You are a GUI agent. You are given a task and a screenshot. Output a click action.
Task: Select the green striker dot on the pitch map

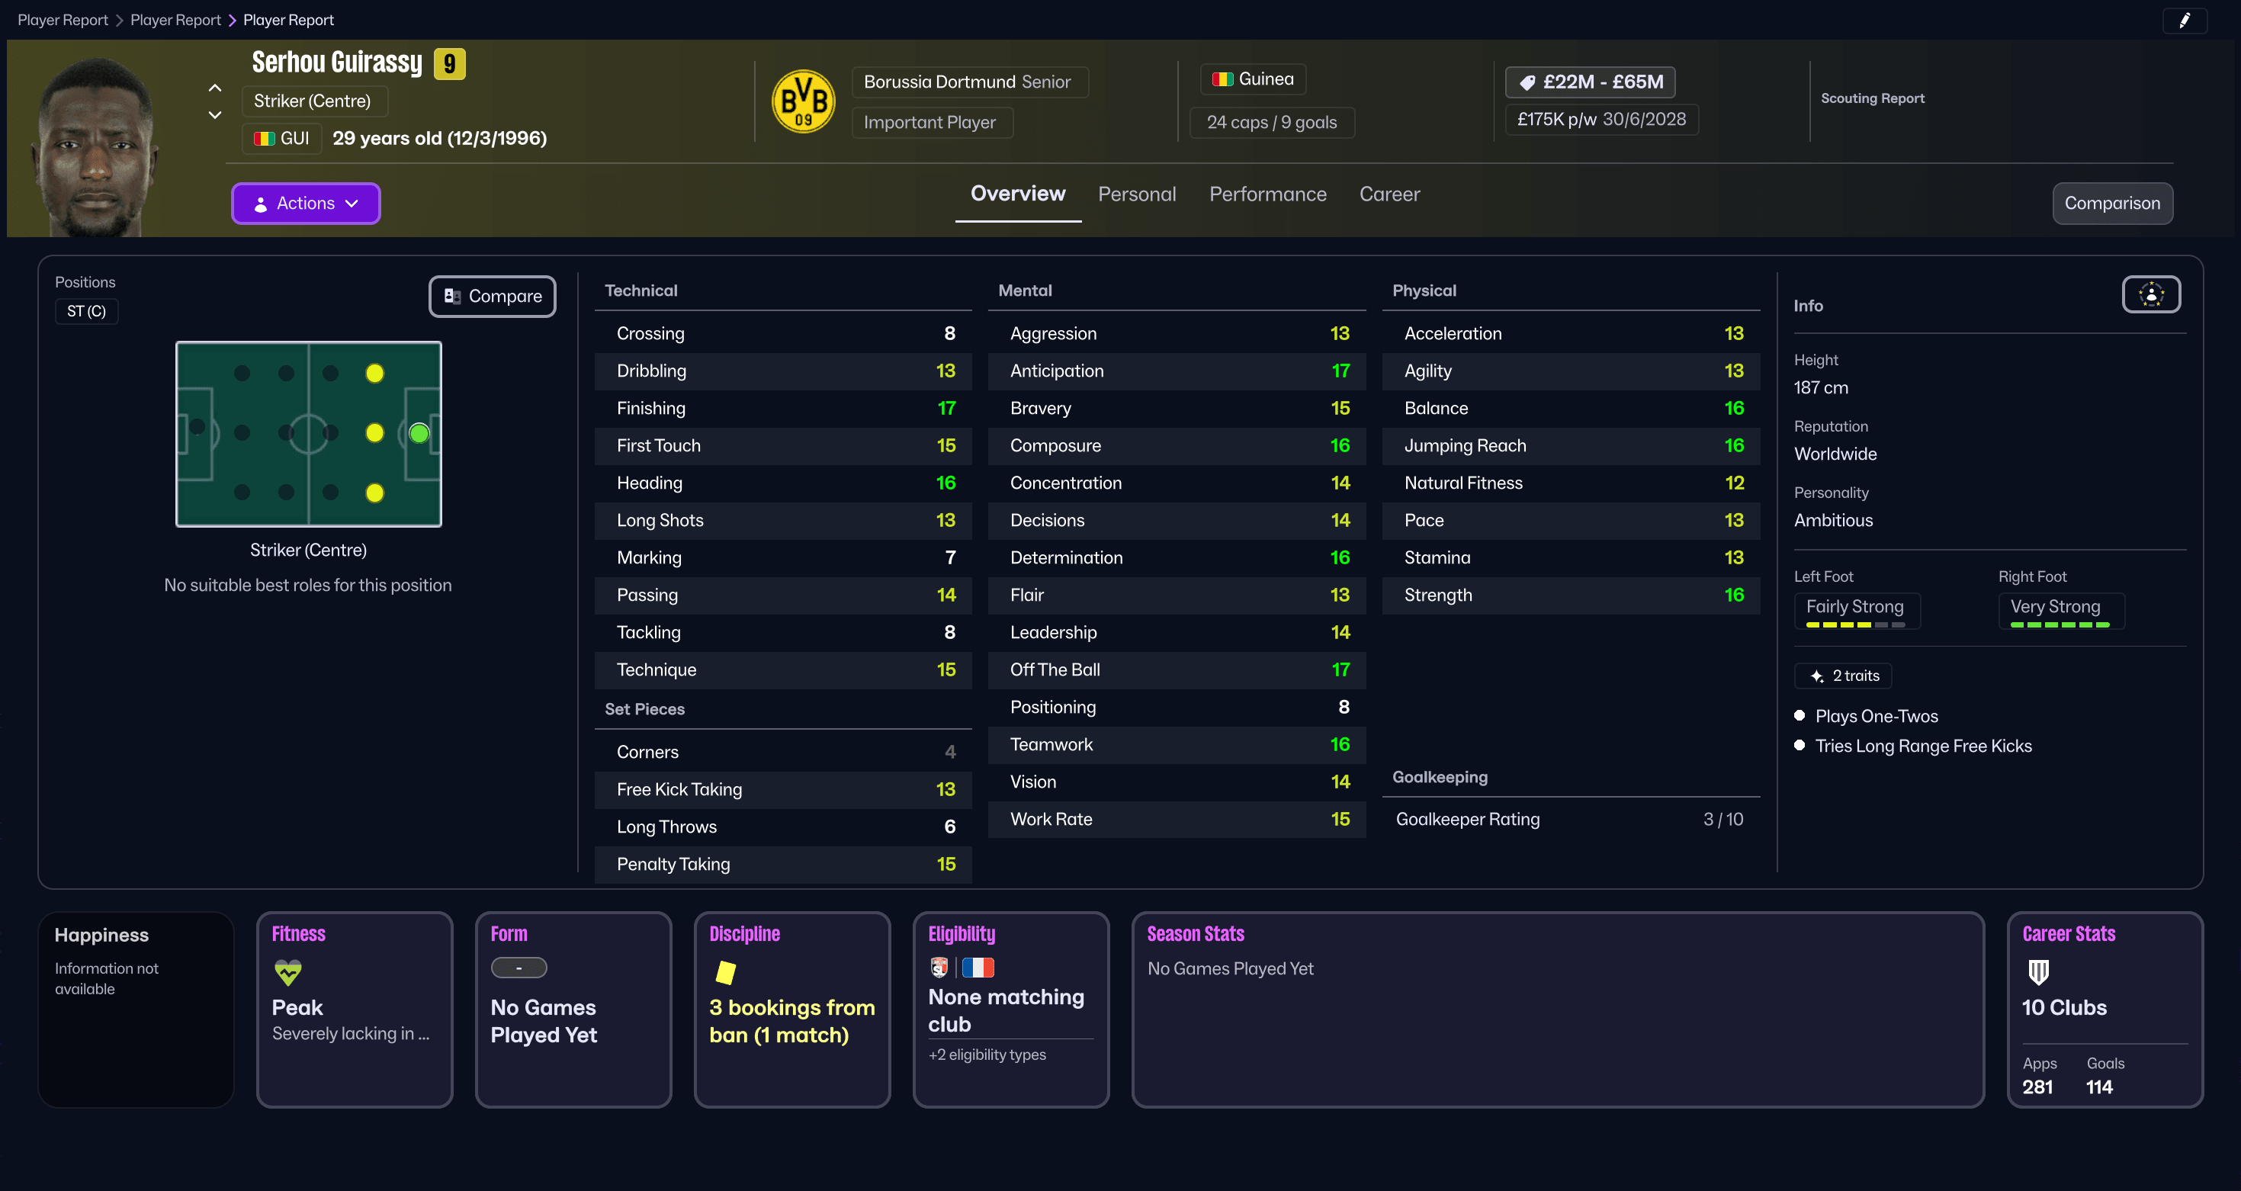pos(419,433)
